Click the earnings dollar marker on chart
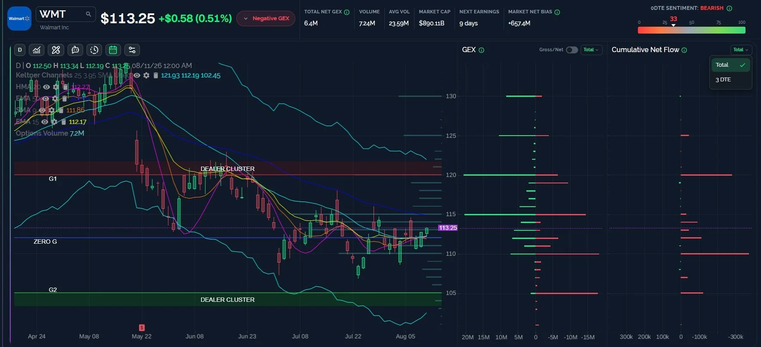This screenshot has width=761, height=347. tap(142, 328)
